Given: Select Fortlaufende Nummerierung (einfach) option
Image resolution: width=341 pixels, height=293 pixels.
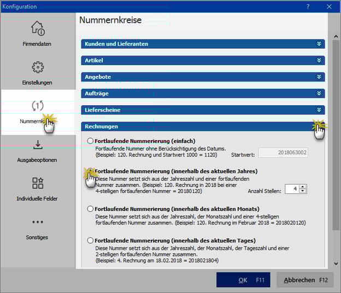Looking at the screenshot, I should [90, 141].
